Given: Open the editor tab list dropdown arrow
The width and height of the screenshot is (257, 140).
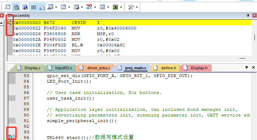Looking at the screenshot, I should click(246, 68).
